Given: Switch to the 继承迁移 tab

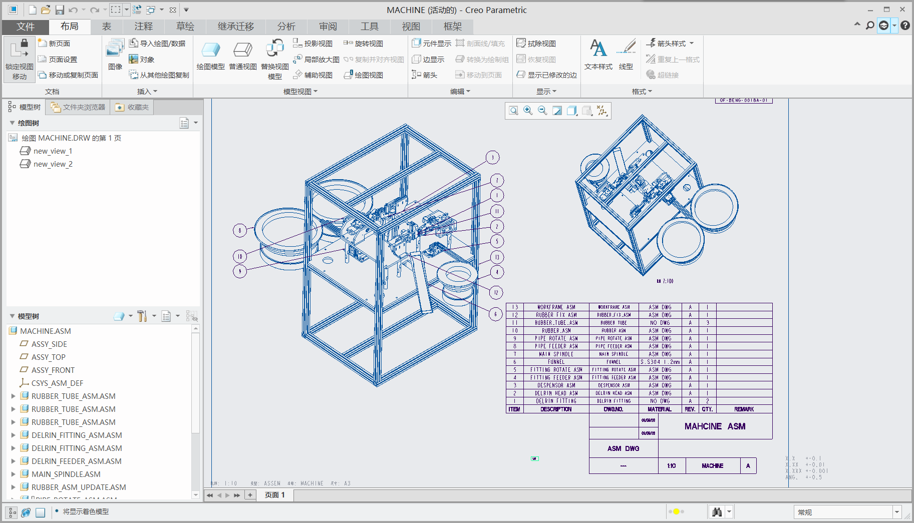Looking at the screenshot, I should coord(236,27).
